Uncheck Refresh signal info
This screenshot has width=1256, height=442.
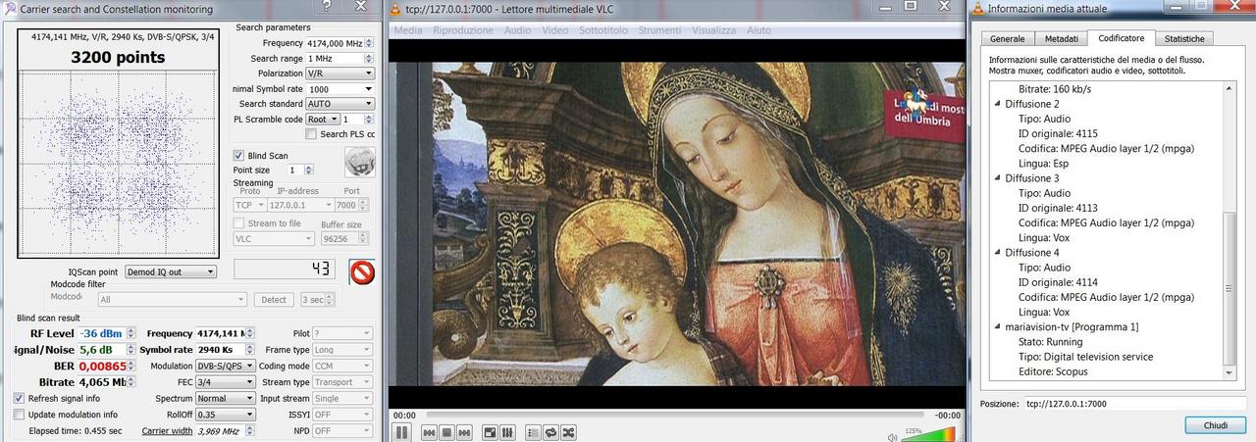point(19,398)
